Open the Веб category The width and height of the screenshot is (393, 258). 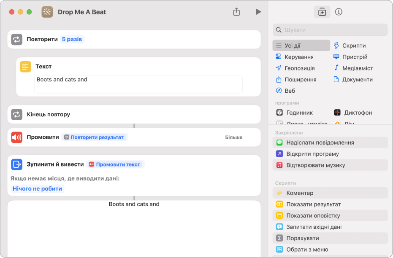coord(285,91)
